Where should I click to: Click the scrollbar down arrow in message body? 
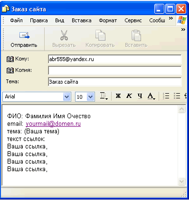pyautogui.click(x=181, y=181)
